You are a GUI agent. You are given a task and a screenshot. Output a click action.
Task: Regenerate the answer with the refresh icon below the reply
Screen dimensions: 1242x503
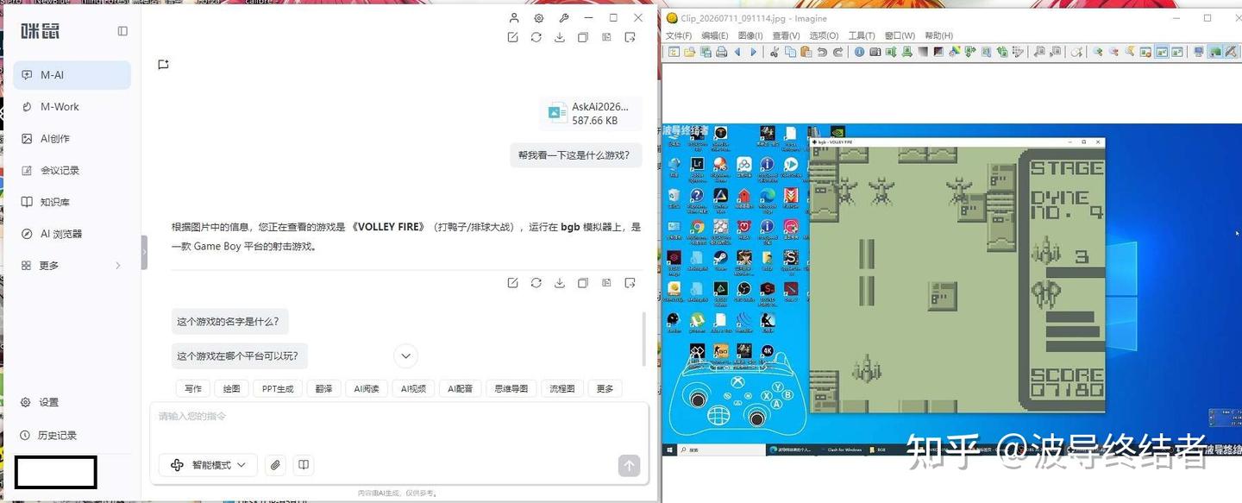(536, 283)
